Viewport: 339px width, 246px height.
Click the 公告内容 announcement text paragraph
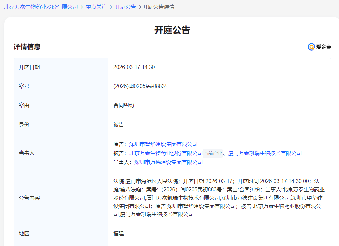(x=219, y=198)
